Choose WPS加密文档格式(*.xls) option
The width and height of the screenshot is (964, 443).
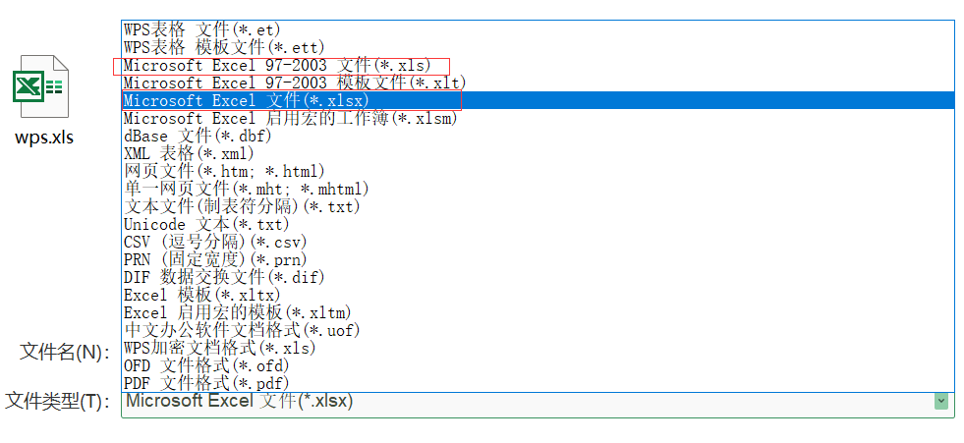[x=538, y=349]
